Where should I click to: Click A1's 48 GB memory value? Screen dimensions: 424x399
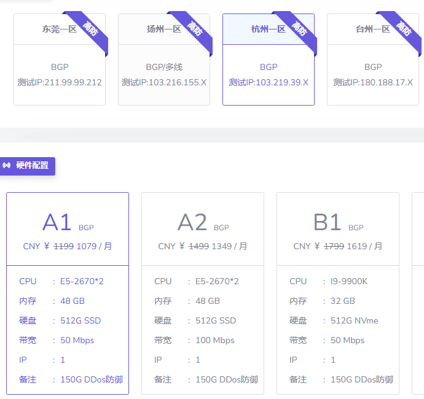click(x=73, y=301)
